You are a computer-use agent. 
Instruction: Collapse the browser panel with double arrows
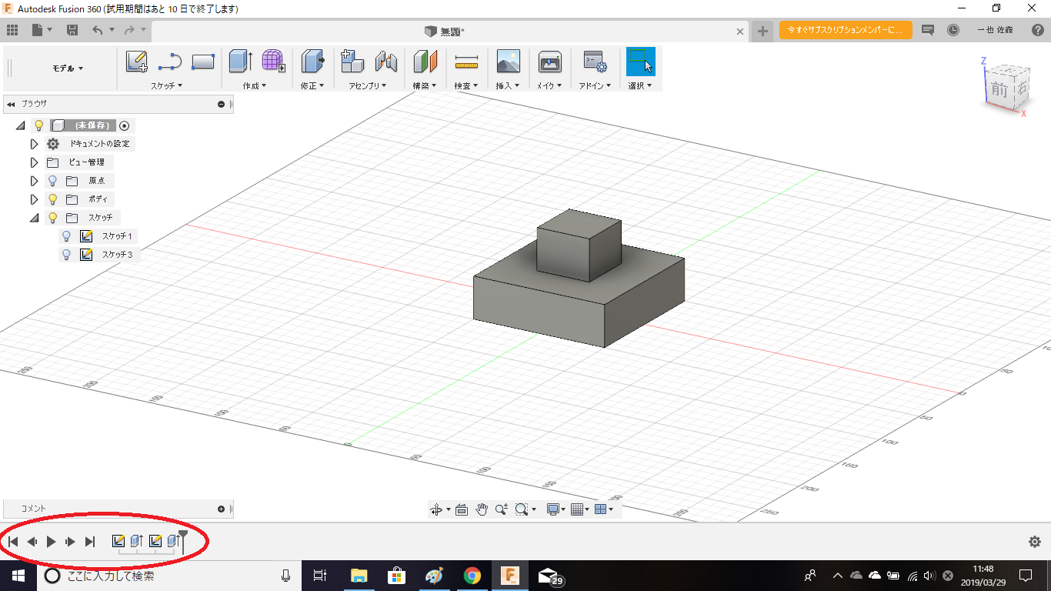(11, 104)
